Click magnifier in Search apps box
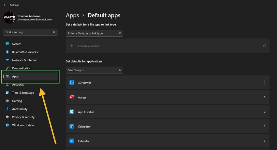The height and width of the screenshot is (150, 277). [120, 70]
